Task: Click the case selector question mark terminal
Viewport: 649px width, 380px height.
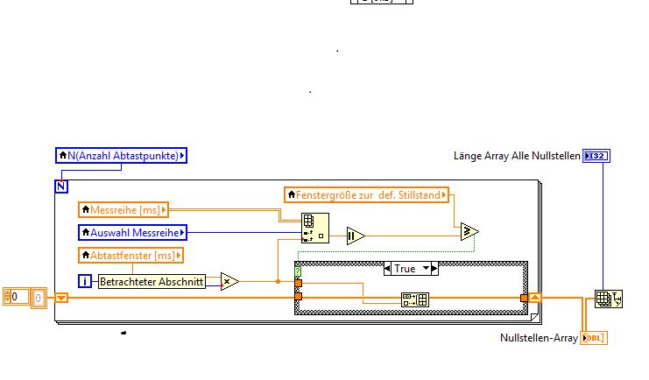Action: 298,271
